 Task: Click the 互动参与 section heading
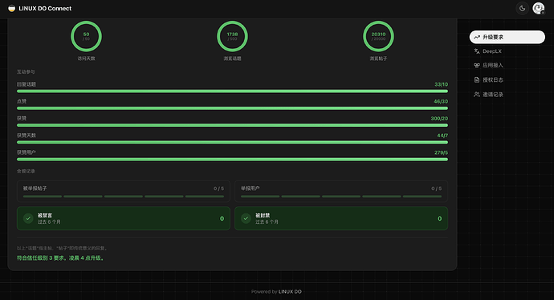pyautogui.click(x=26, y=71)
